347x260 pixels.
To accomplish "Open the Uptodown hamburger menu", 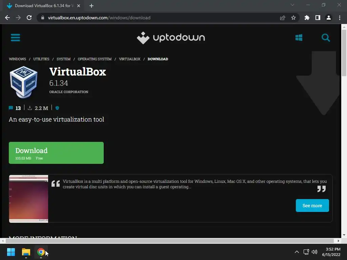I will 15,38.
